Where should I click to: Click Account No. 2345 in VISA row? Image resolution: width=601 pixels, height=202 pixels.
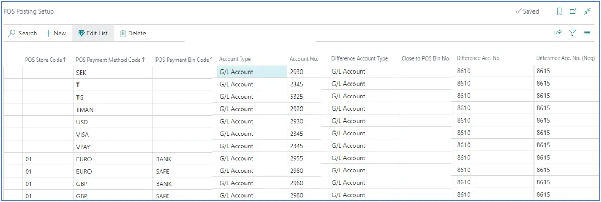[308, 134]
